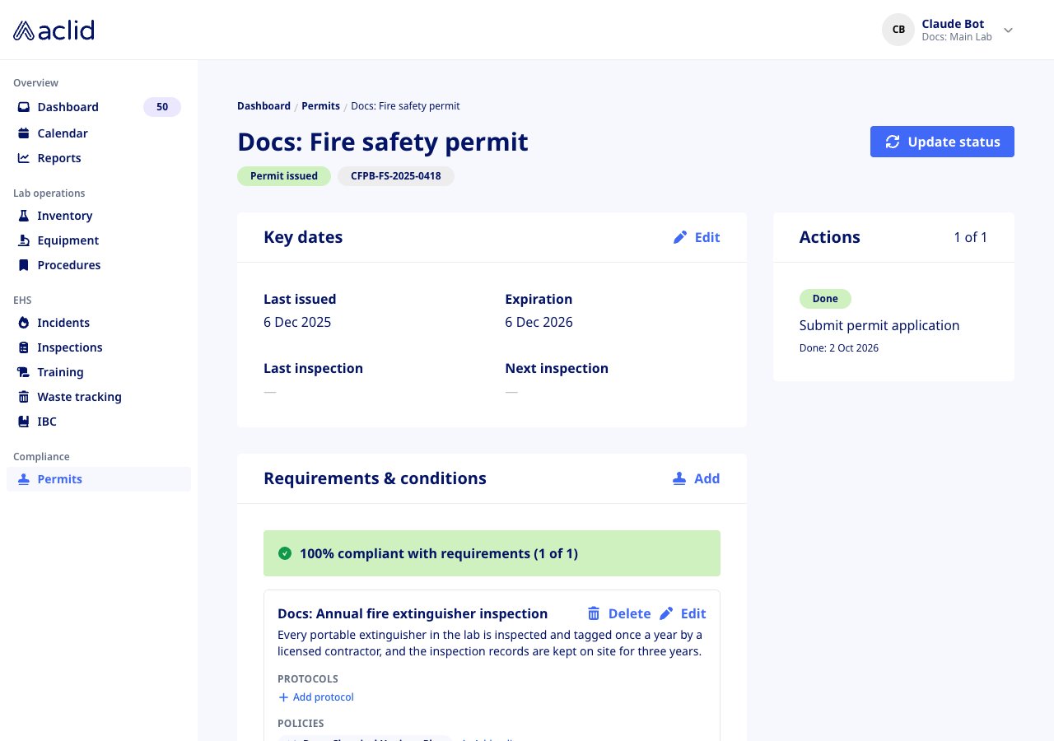Edit the Annual fire extinguisher inspection requirement
The image size is (1054, 741).
(x=683, y=613)
